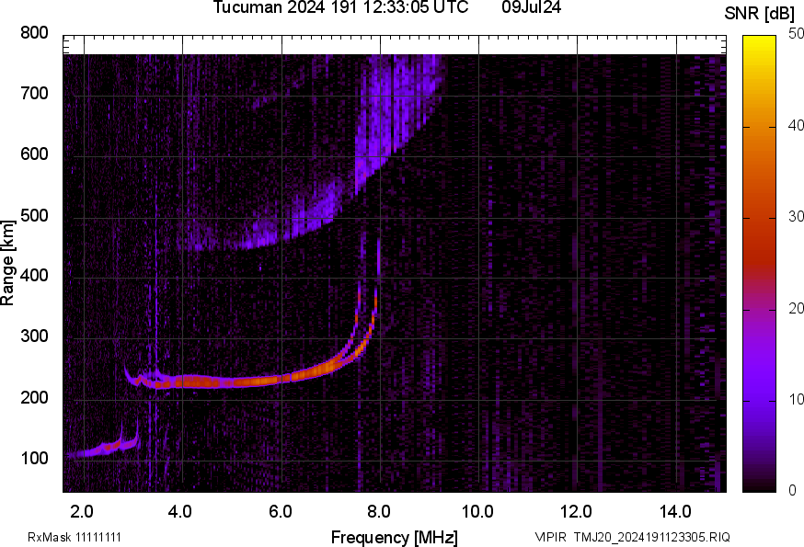Click the frequency tick label "2.0"
Viewport: 804px width, 547px height.
(82, 511)
